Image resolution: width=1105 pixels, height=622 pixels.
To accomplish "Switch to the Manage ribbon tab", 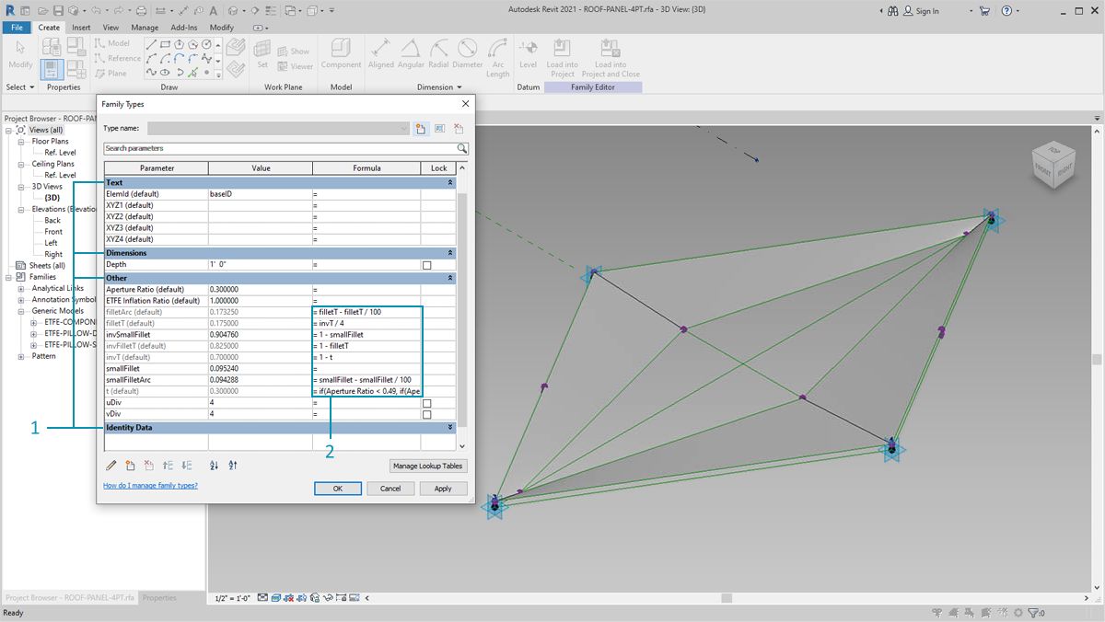I will click(x=145, y=28).
